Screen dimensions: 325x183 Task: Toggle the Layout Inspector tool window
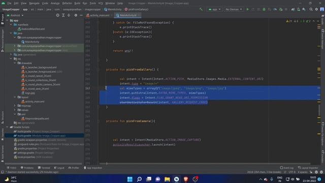308,168
